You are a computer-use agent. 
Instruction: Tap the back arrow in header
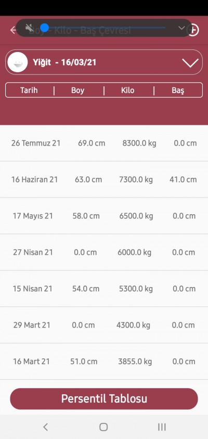pos(13,30)
